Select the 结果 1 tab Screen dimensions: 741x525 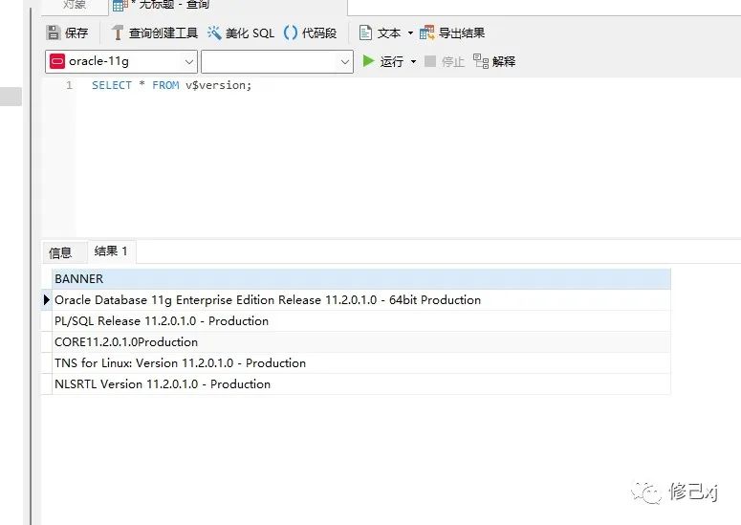click(111, 252)
